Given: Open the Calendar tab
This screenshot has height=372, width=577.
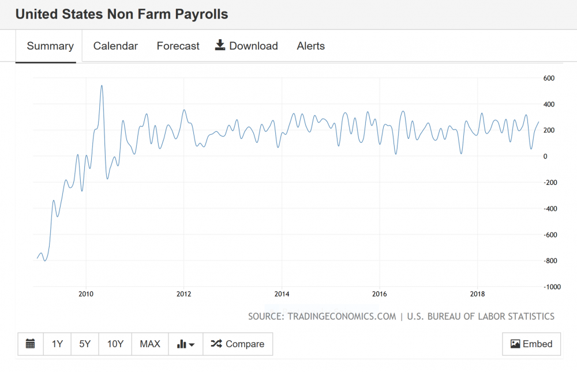Looking at the screenshot, I should (115, 46).
